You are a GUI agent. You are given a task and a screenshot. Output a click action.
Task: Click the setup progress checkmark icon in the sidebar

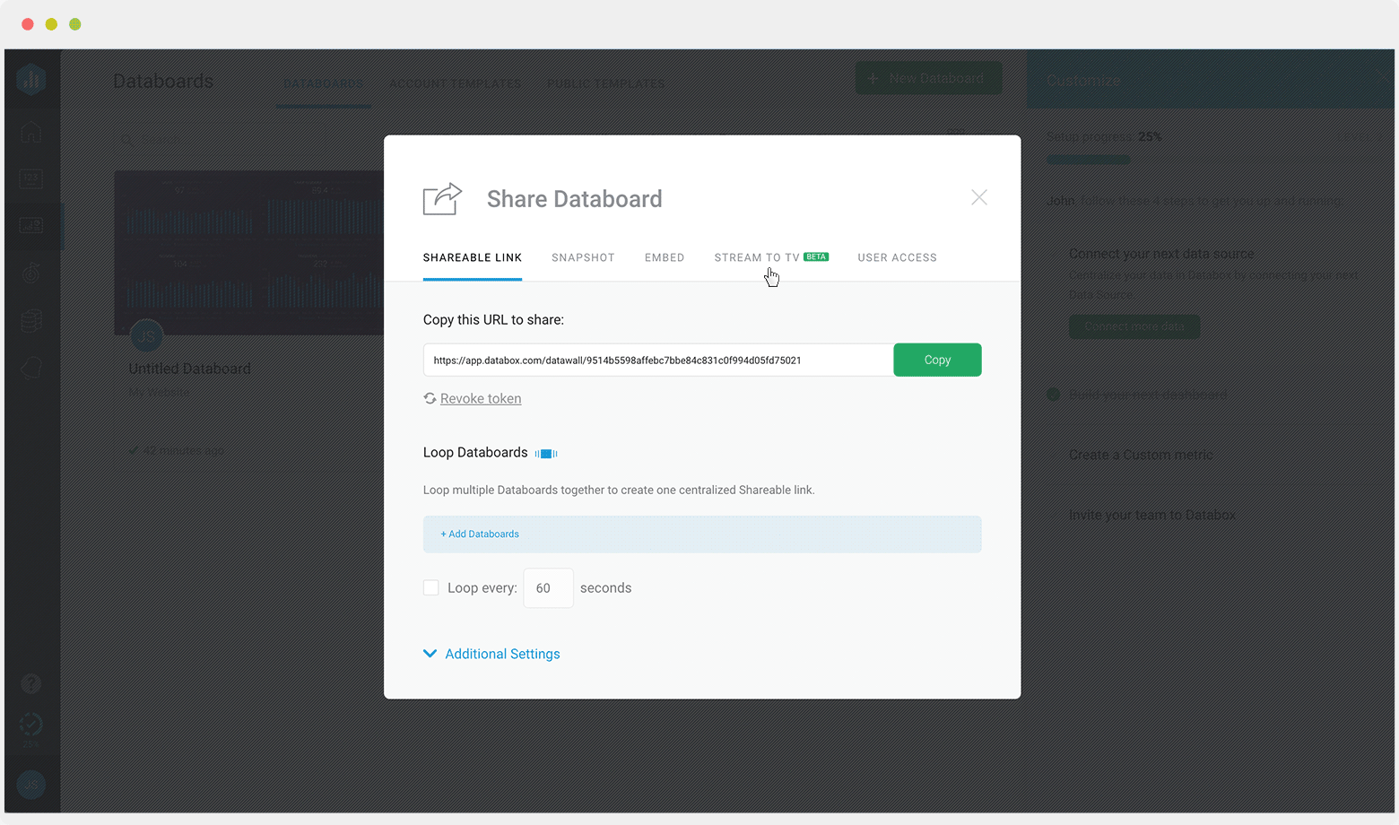(x=31, y=724)
